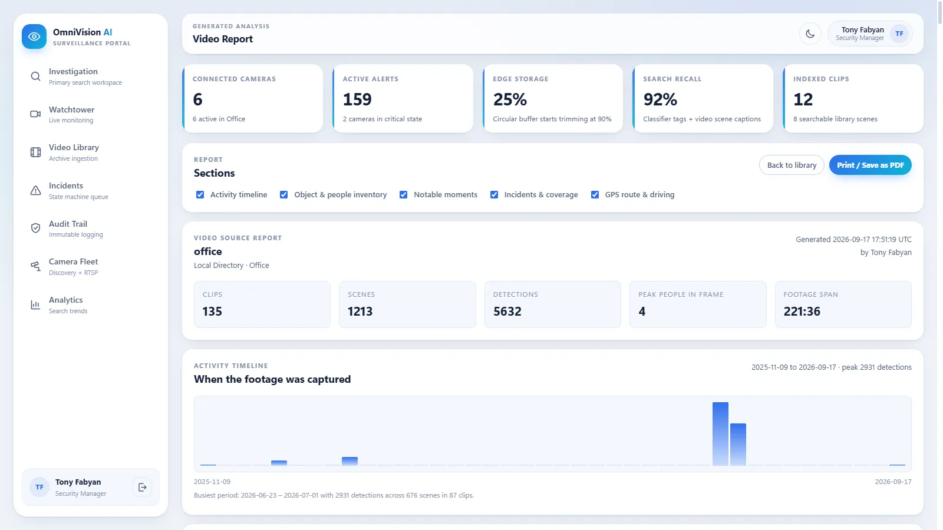Click the second-tallest timeline bar
The image size is (943, 530).
(738, 445)
